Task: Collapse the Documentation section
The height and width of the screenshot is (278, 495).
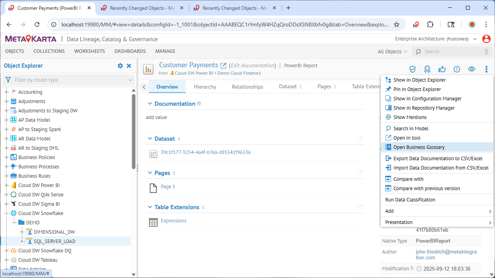Action: [150, 104]
